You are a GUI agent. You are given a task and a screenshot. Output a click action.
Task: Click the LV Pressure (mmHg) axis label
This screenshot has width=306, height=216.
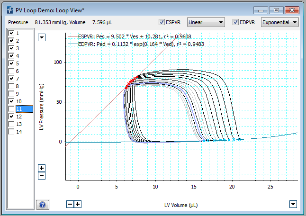pos(41,107)
